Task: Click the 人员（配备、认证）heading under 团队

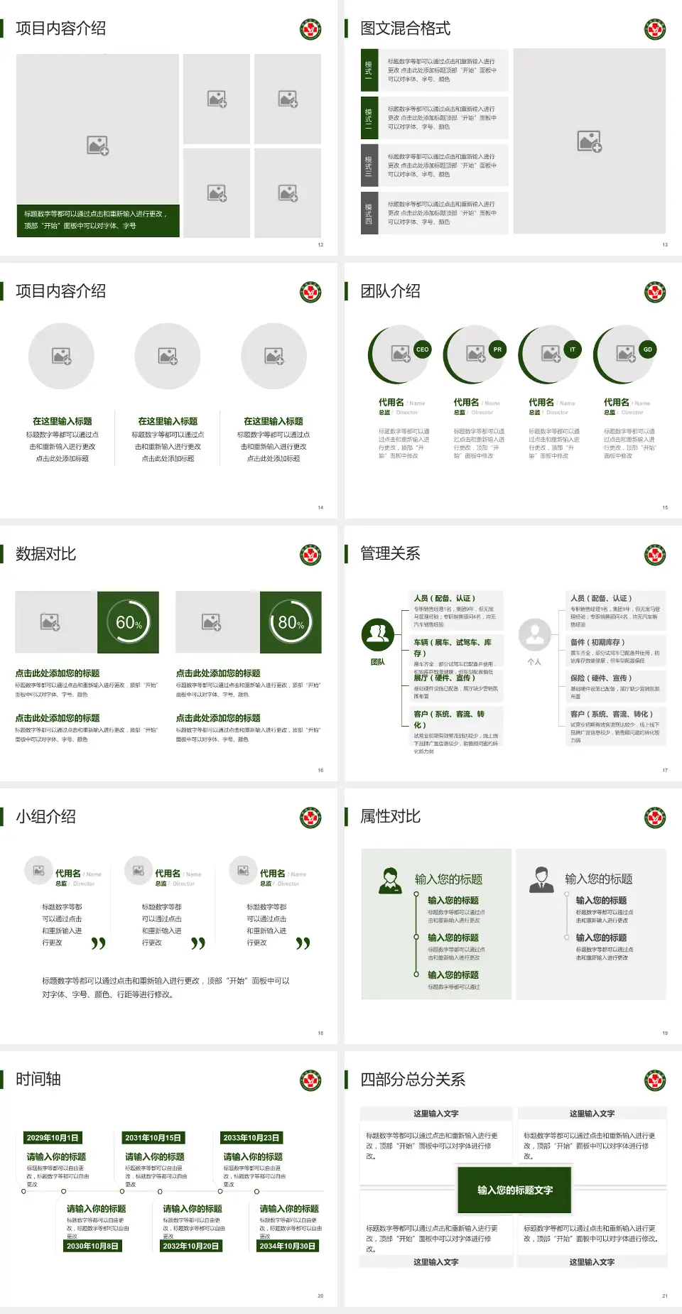Action: point(445,599)
